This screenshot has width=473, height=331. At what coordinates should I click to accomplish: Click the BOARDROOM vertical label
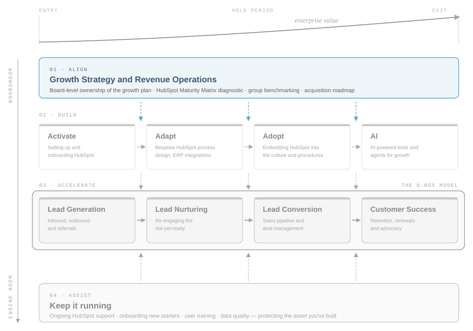(x=11, y=85)
